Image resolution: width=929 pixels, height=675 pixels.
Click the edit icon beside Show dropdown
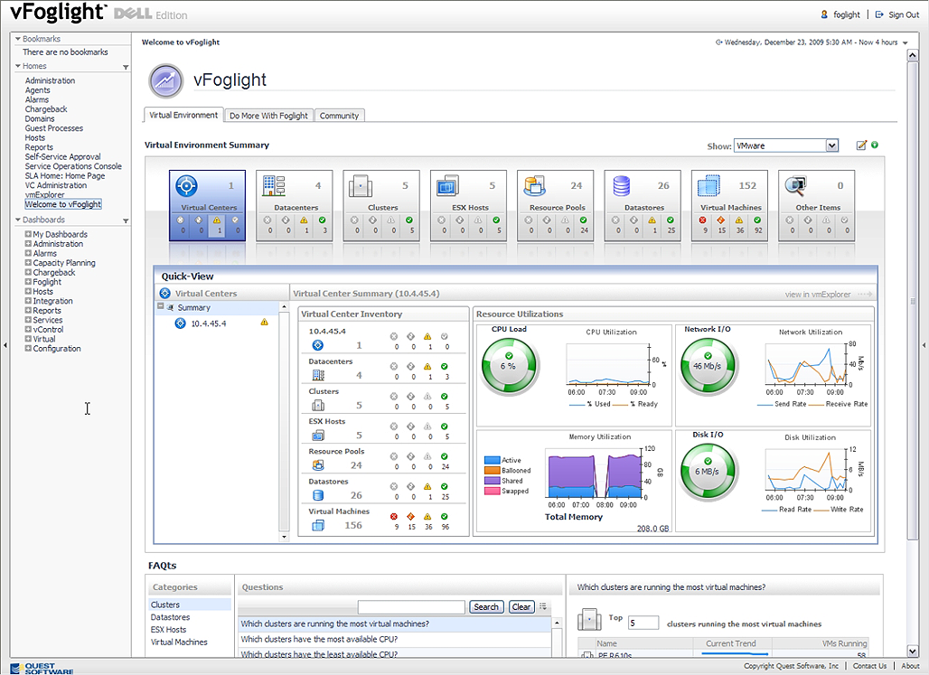pyautogui.click(x=861, y=145)
